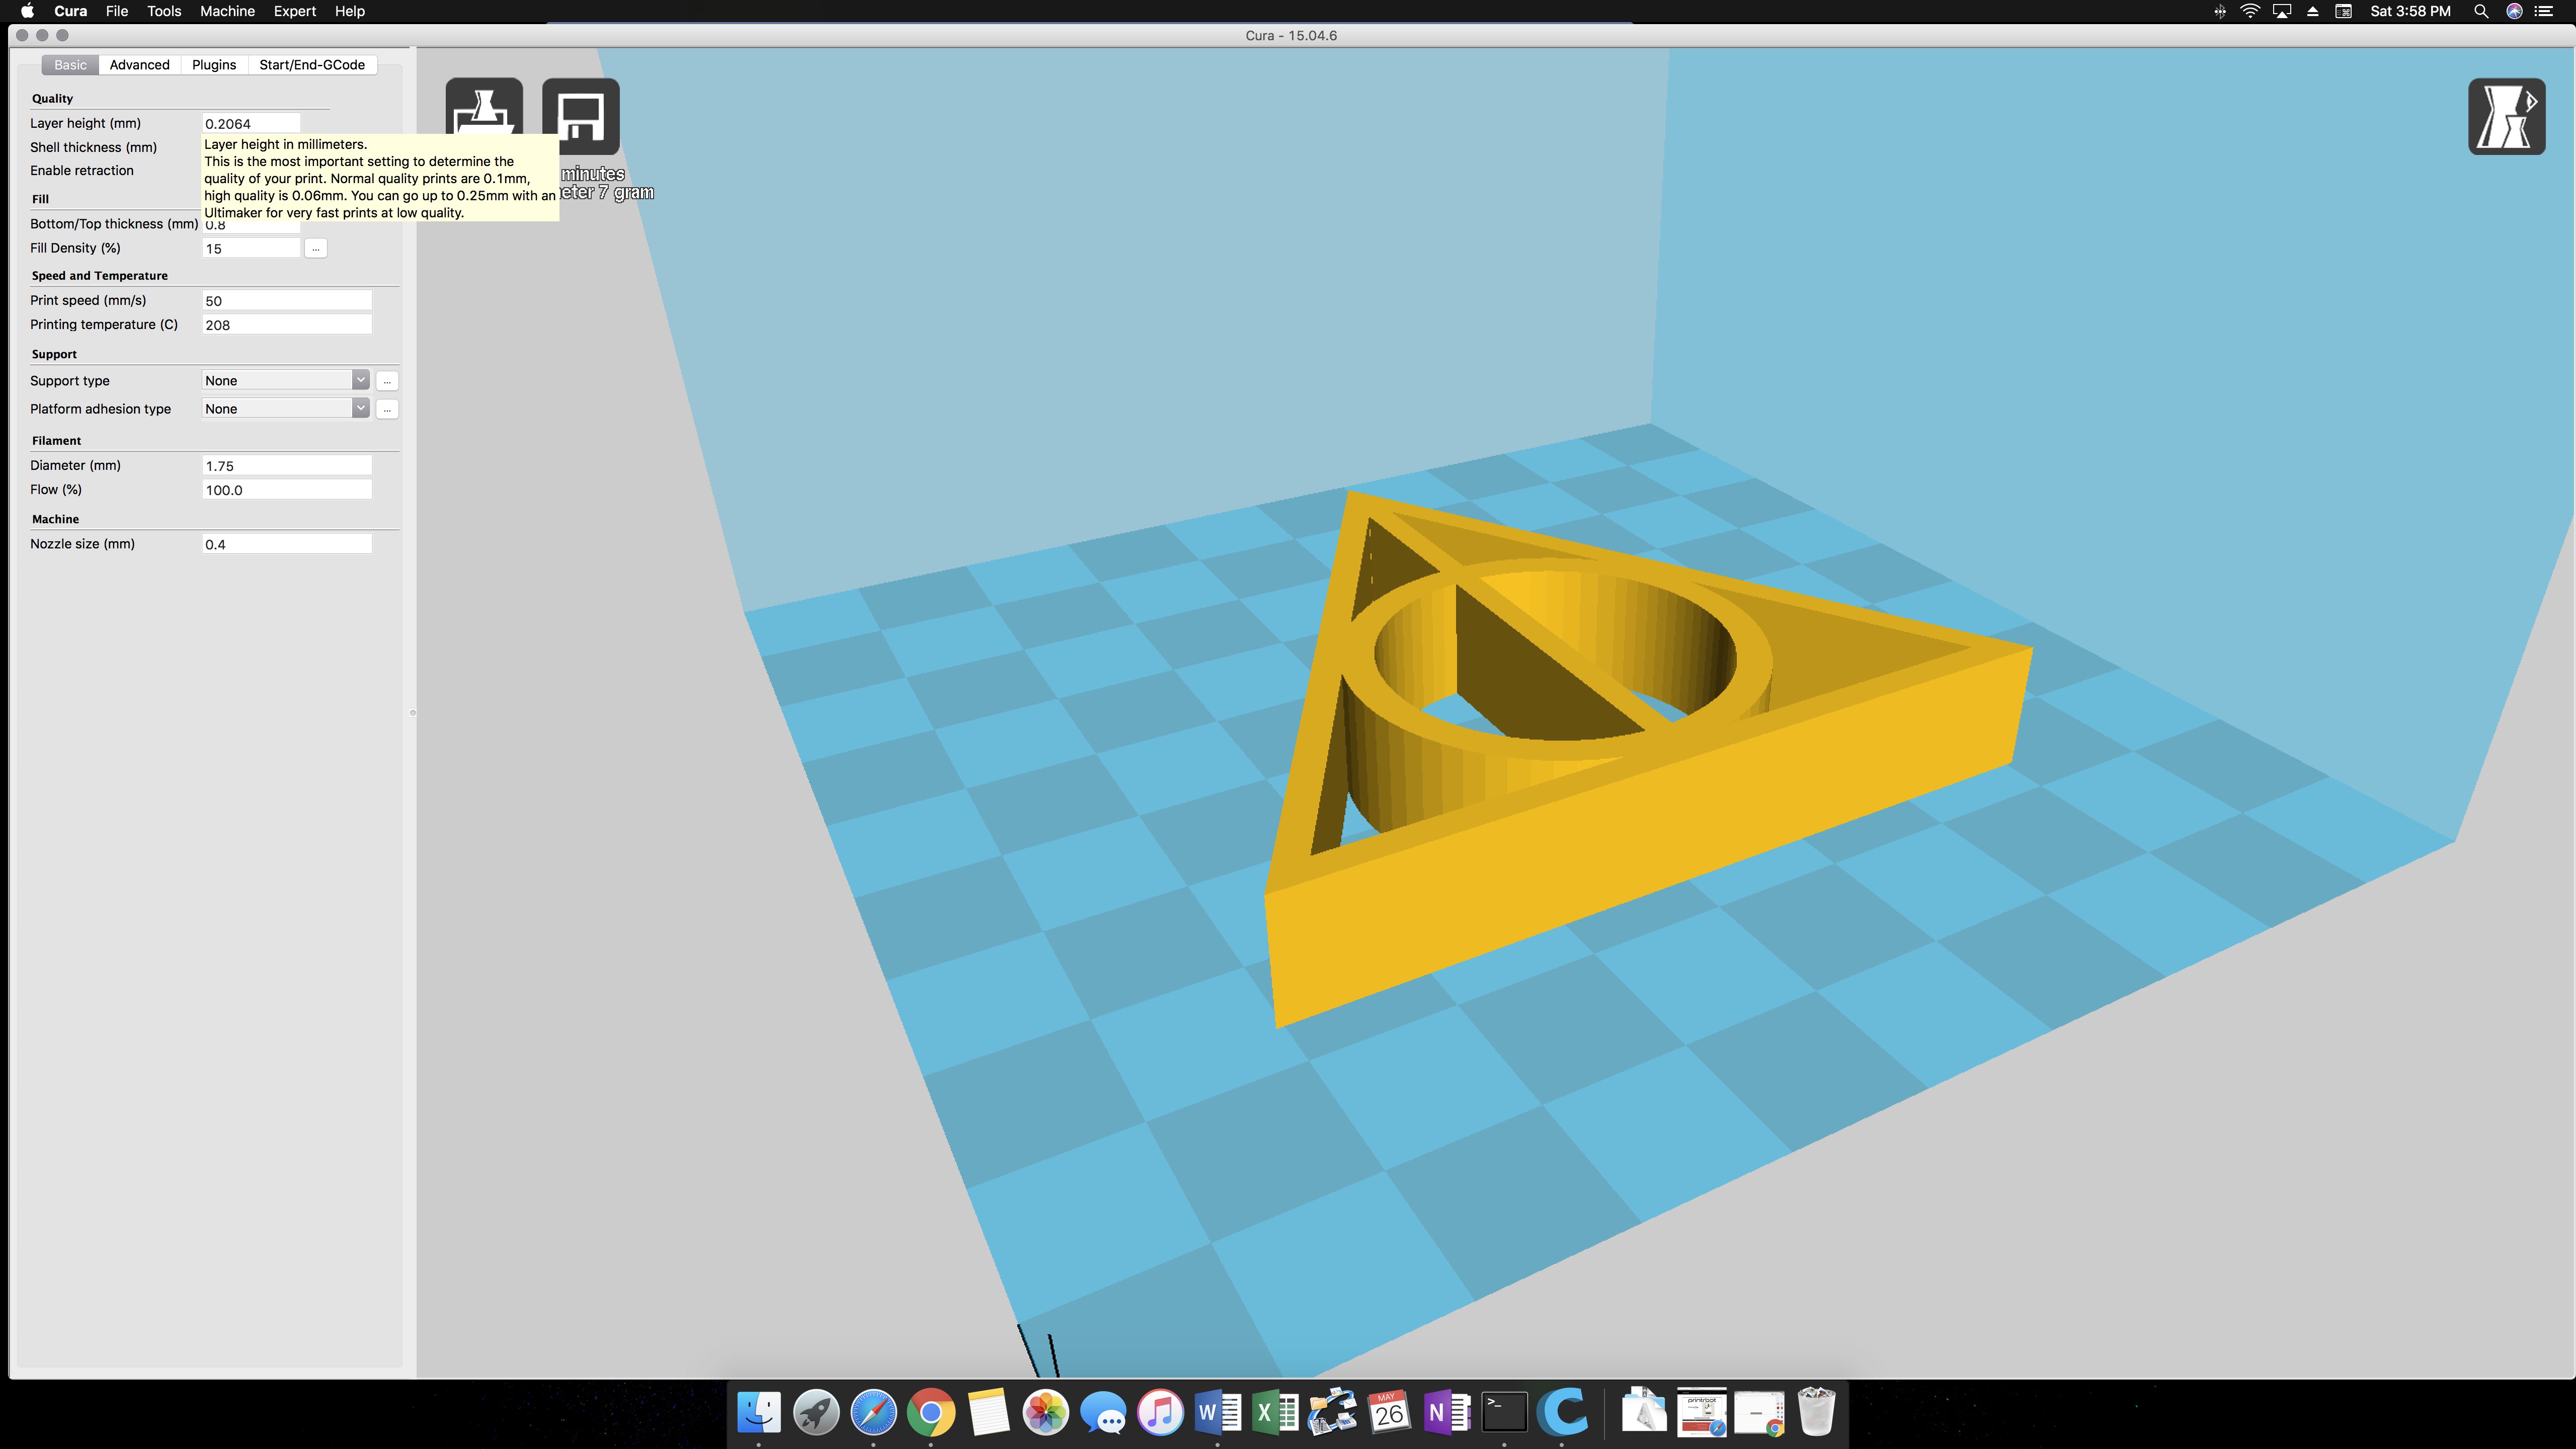The height and width of the screenshot is (1449, 2576).
Task: Open the View mode icon at top right
Action: point(2506,117)
